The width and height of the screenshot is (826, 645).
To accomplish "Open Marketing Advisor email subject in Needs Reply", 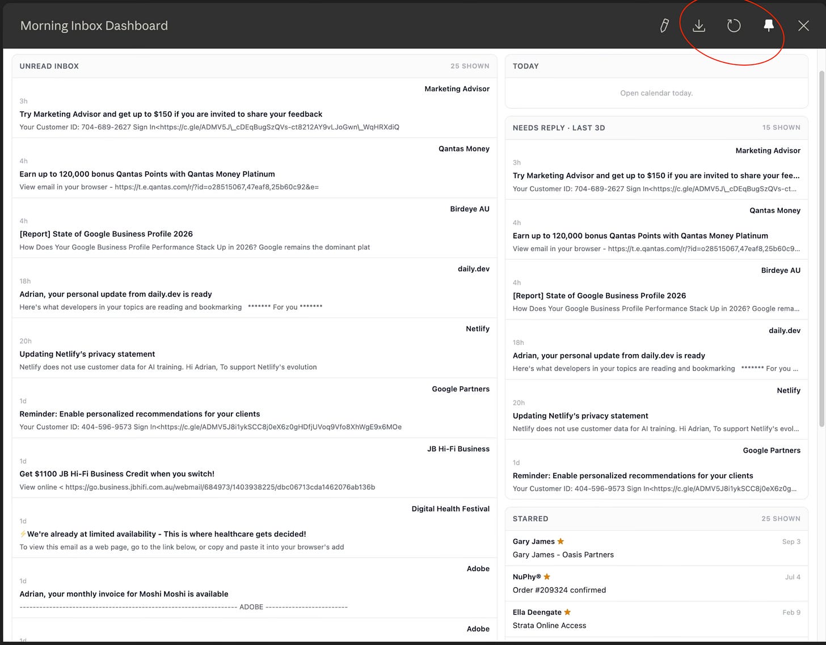I will [656, 176].
